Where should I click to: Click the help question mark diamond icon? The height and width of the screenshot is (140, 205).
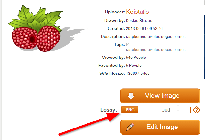(197, 110)
